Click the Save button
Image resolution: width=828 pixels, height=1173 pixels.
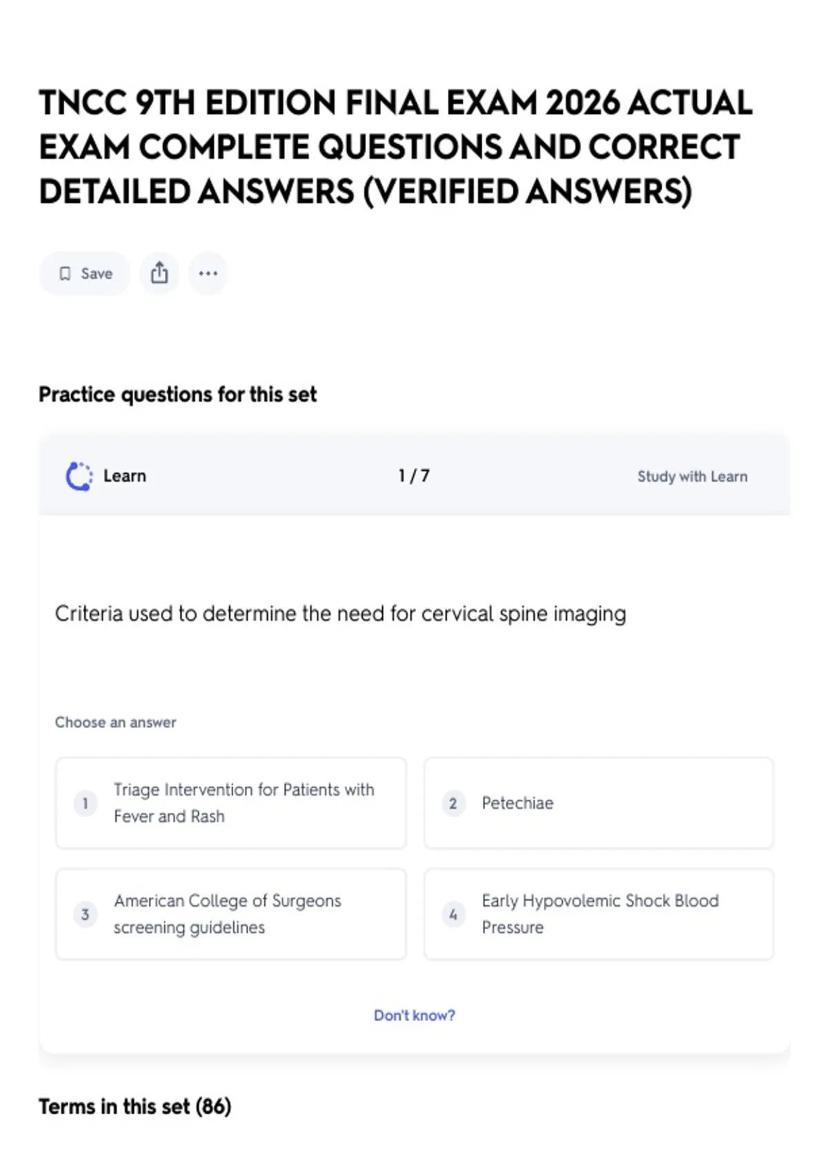[x=85, y=273]
